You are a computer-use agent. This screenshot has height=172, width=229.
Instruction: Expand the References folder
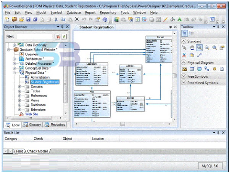(x=20, y=96)
